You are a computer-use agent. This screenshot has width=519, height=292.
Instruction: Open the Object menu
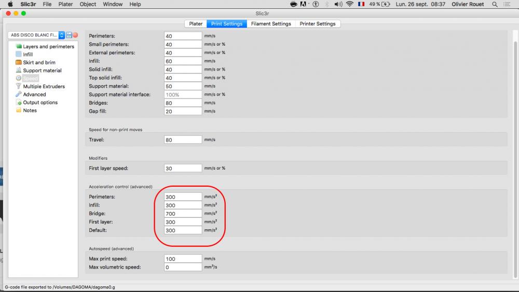click(88, 4)
